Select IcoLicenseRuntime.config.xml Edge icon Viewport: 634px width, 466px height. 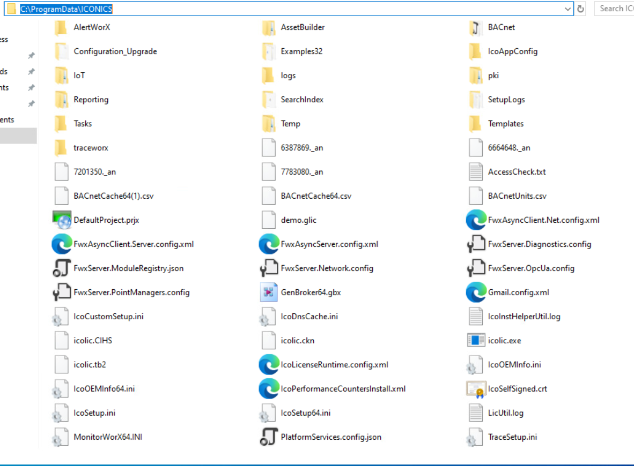269,365
